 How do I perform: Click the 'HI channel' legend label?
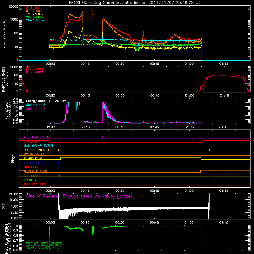click(34, 71)
